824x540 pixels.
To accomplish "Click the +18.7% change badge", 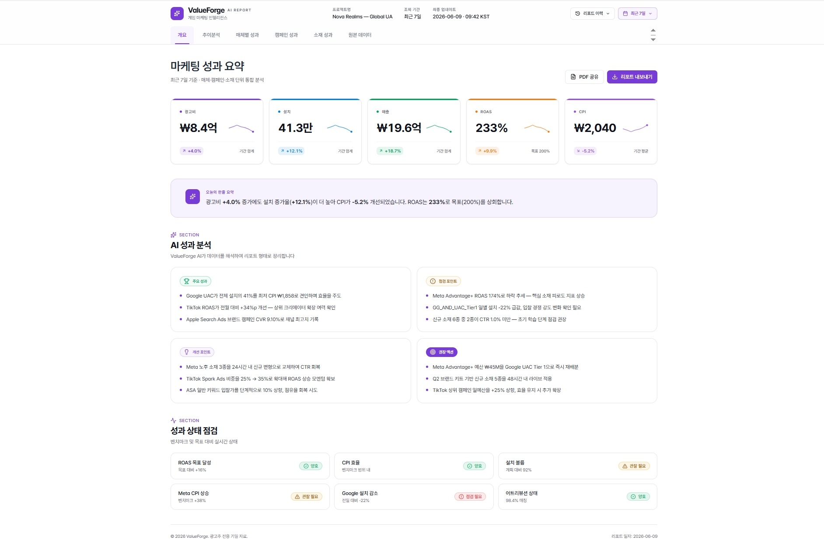I will click(390, 151).
